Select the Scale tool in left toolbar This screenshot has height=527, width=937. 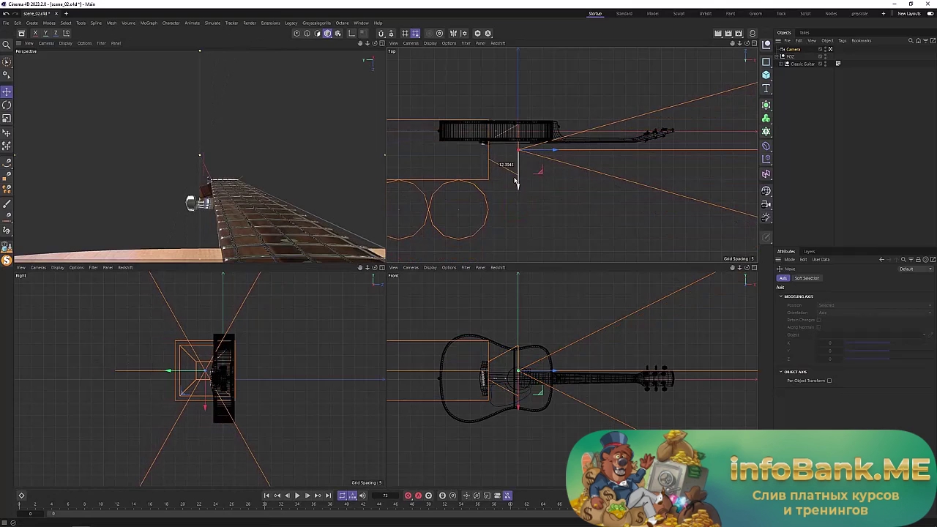(7, 118)
